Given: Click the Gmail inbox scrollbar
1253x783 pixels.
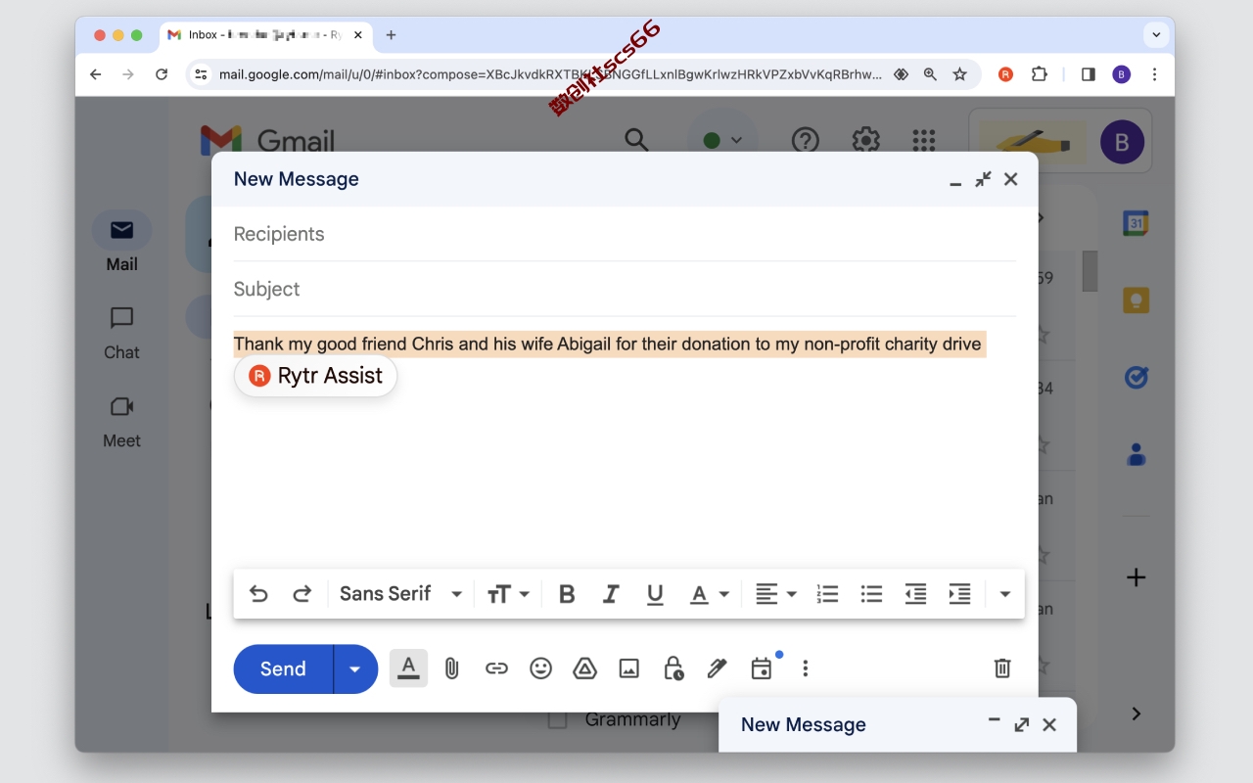Looking at the screenshot, I should 1090,271.
